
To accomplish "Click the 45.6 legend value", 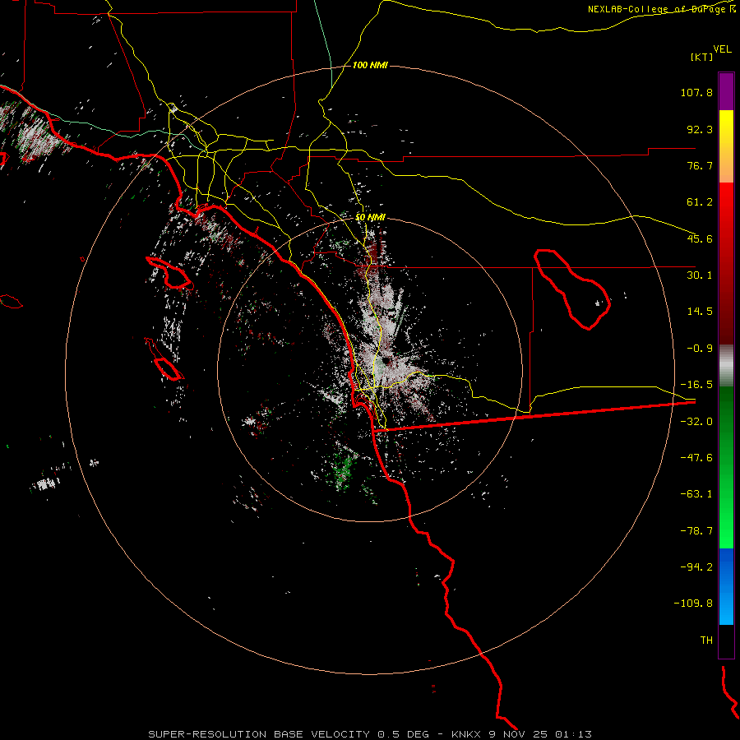I will 700,238.
